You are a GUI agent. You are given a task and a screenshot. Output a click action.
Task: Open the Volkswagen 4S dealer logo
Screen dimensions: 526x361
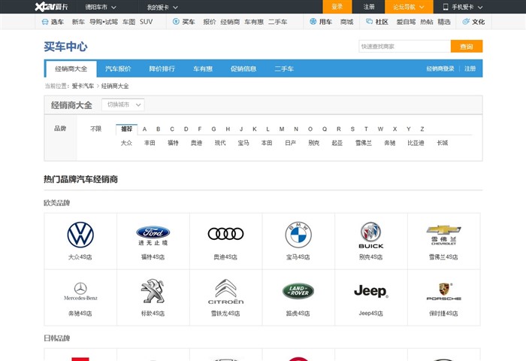click(x=80, y=235)
